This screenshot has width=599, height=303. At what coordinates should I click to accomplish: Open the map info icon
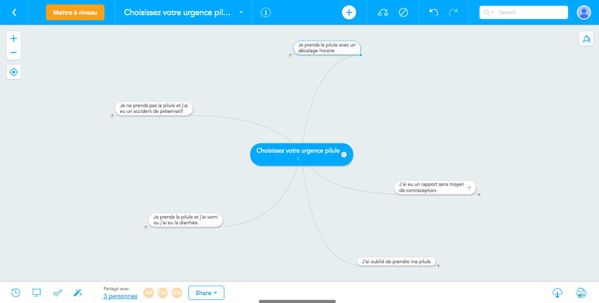[265, 12]
